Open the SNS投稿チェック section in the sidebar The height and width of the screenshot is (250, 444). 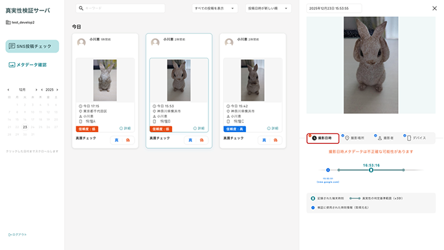32,46
